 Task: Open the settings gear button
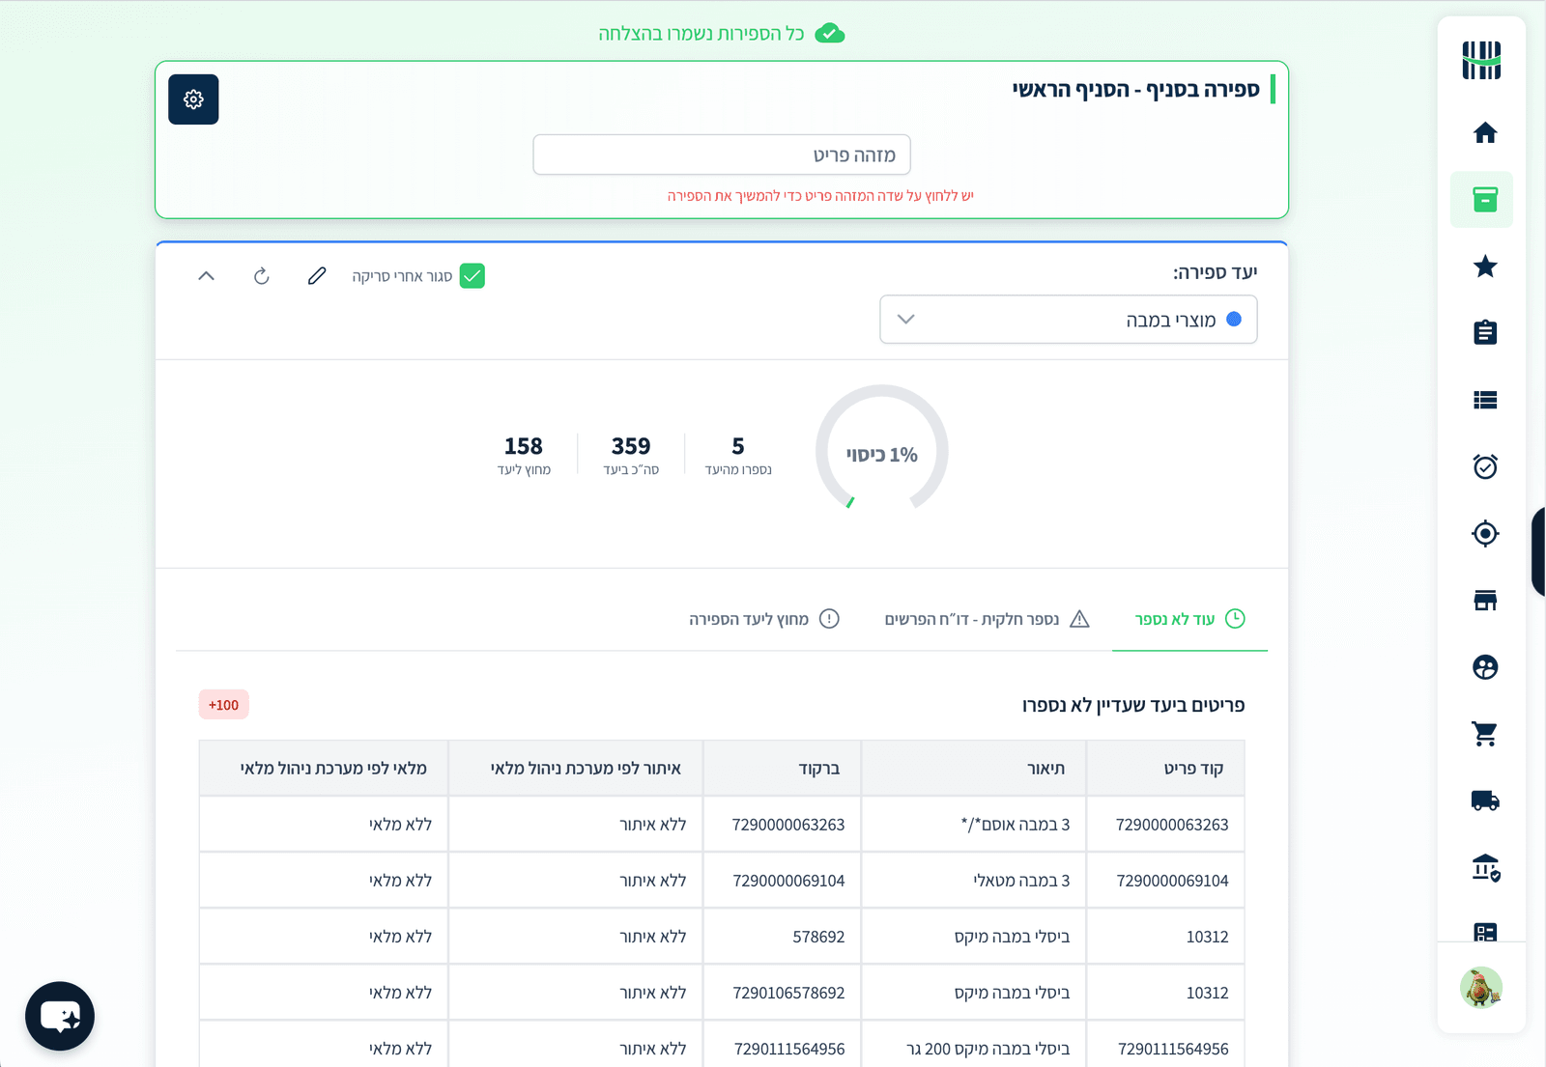[193, 99]
